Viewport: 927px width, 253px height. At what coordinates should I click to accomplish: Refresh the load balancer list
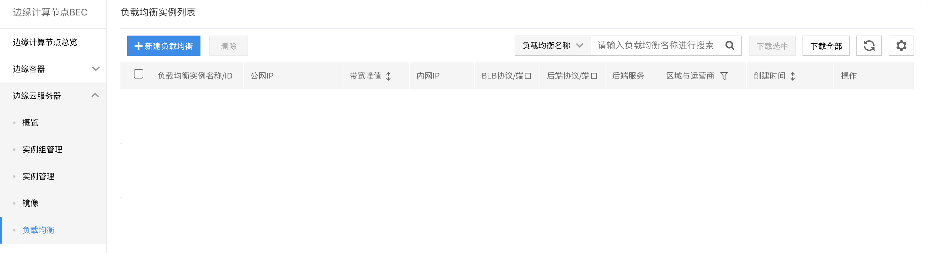pos(869,46)
